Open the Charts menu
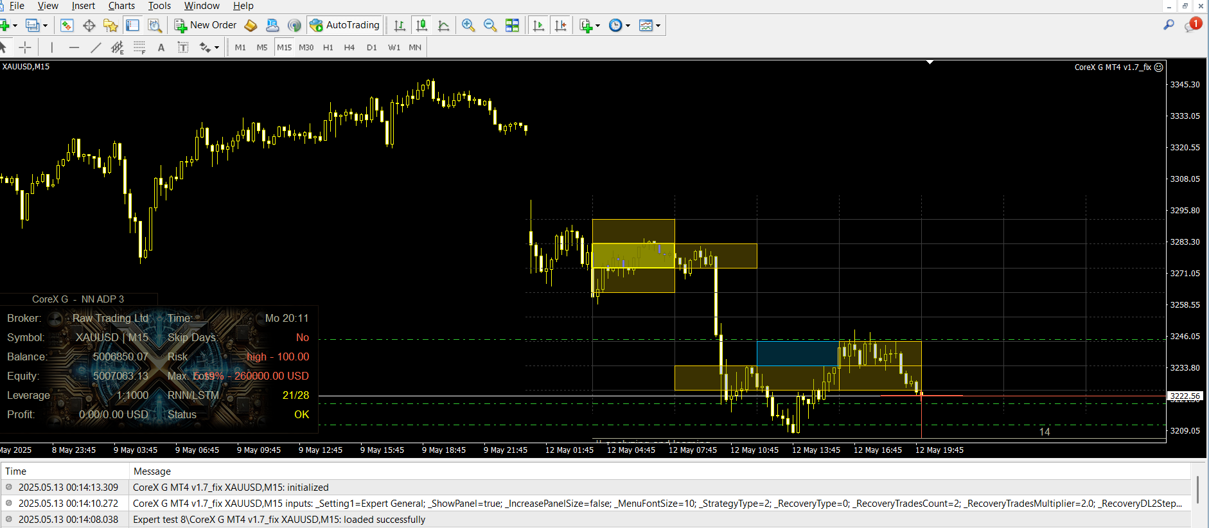Image resolution: width=1209 pixels, height=528 pixels. [x=121, y=6]
